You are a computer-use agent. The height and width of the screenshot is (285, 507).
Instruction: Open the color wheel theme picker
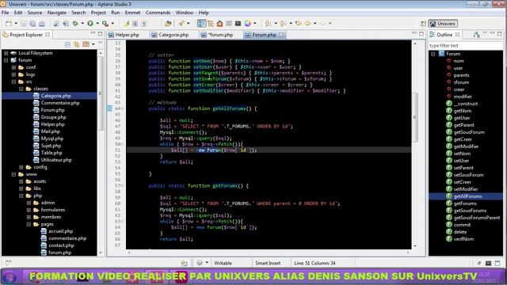tap(248, 23)
